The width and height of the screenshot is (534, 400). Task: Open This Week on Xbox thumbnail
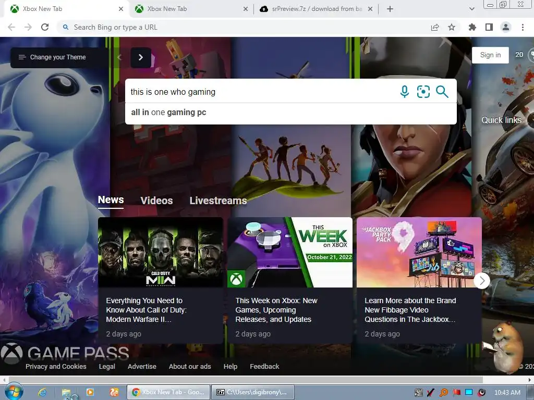click(x=290, y=253)
